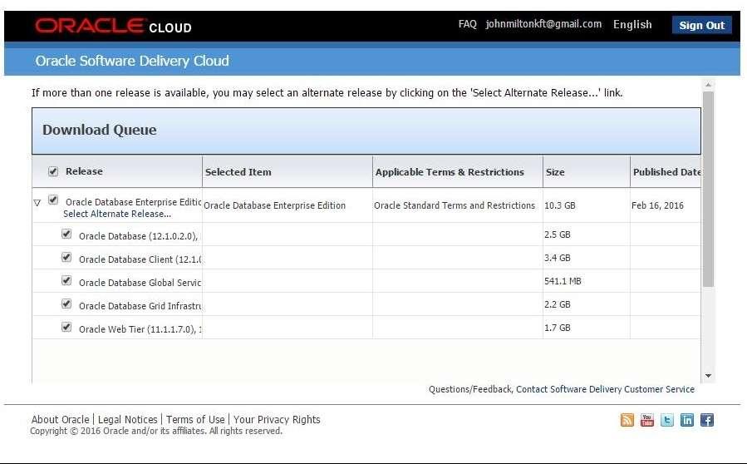The image size is (747, 464).
Task: Open the About Oracle link
Action: point(60,420)
